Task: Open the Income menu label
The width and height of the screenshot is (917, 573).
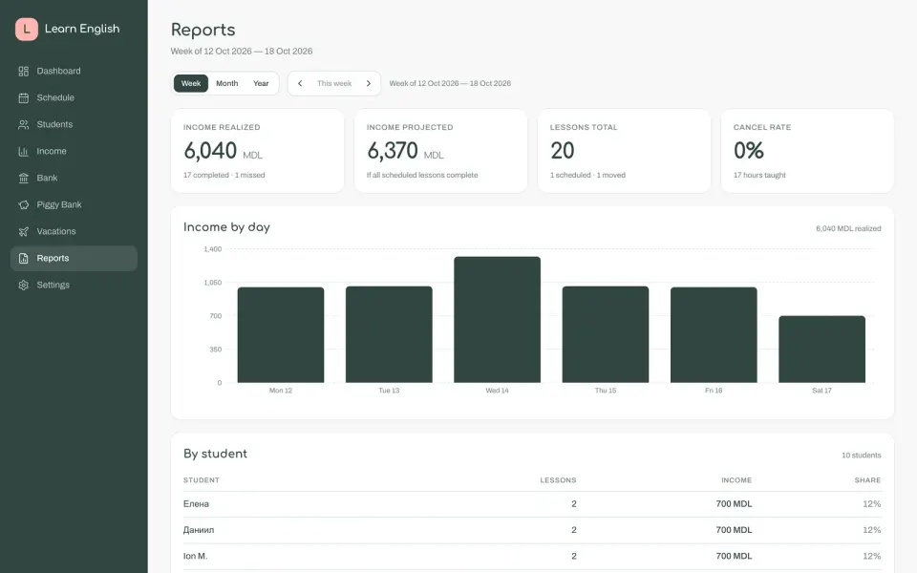Action: [52, 152]
